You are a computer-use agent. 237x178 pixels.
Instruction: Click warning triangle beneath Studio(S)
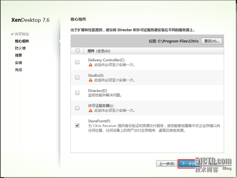tap(91, 80)
